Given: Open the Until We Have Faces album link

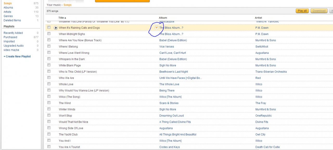Looking at the screenshot, I should pos(181,78).
